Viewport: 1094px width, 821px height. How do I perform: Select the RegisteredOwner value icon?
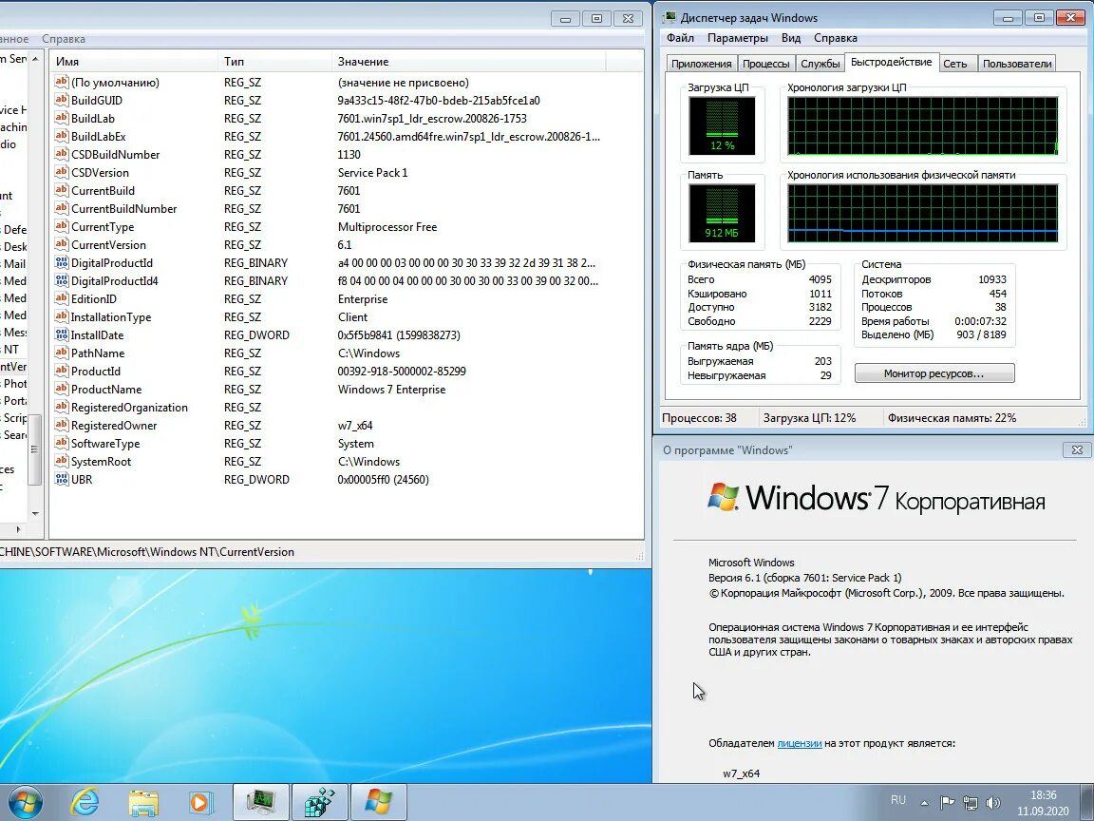(62, 425)
